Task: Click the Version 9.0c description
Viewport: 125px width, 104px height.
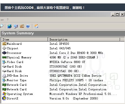Action: click(74, 98)
